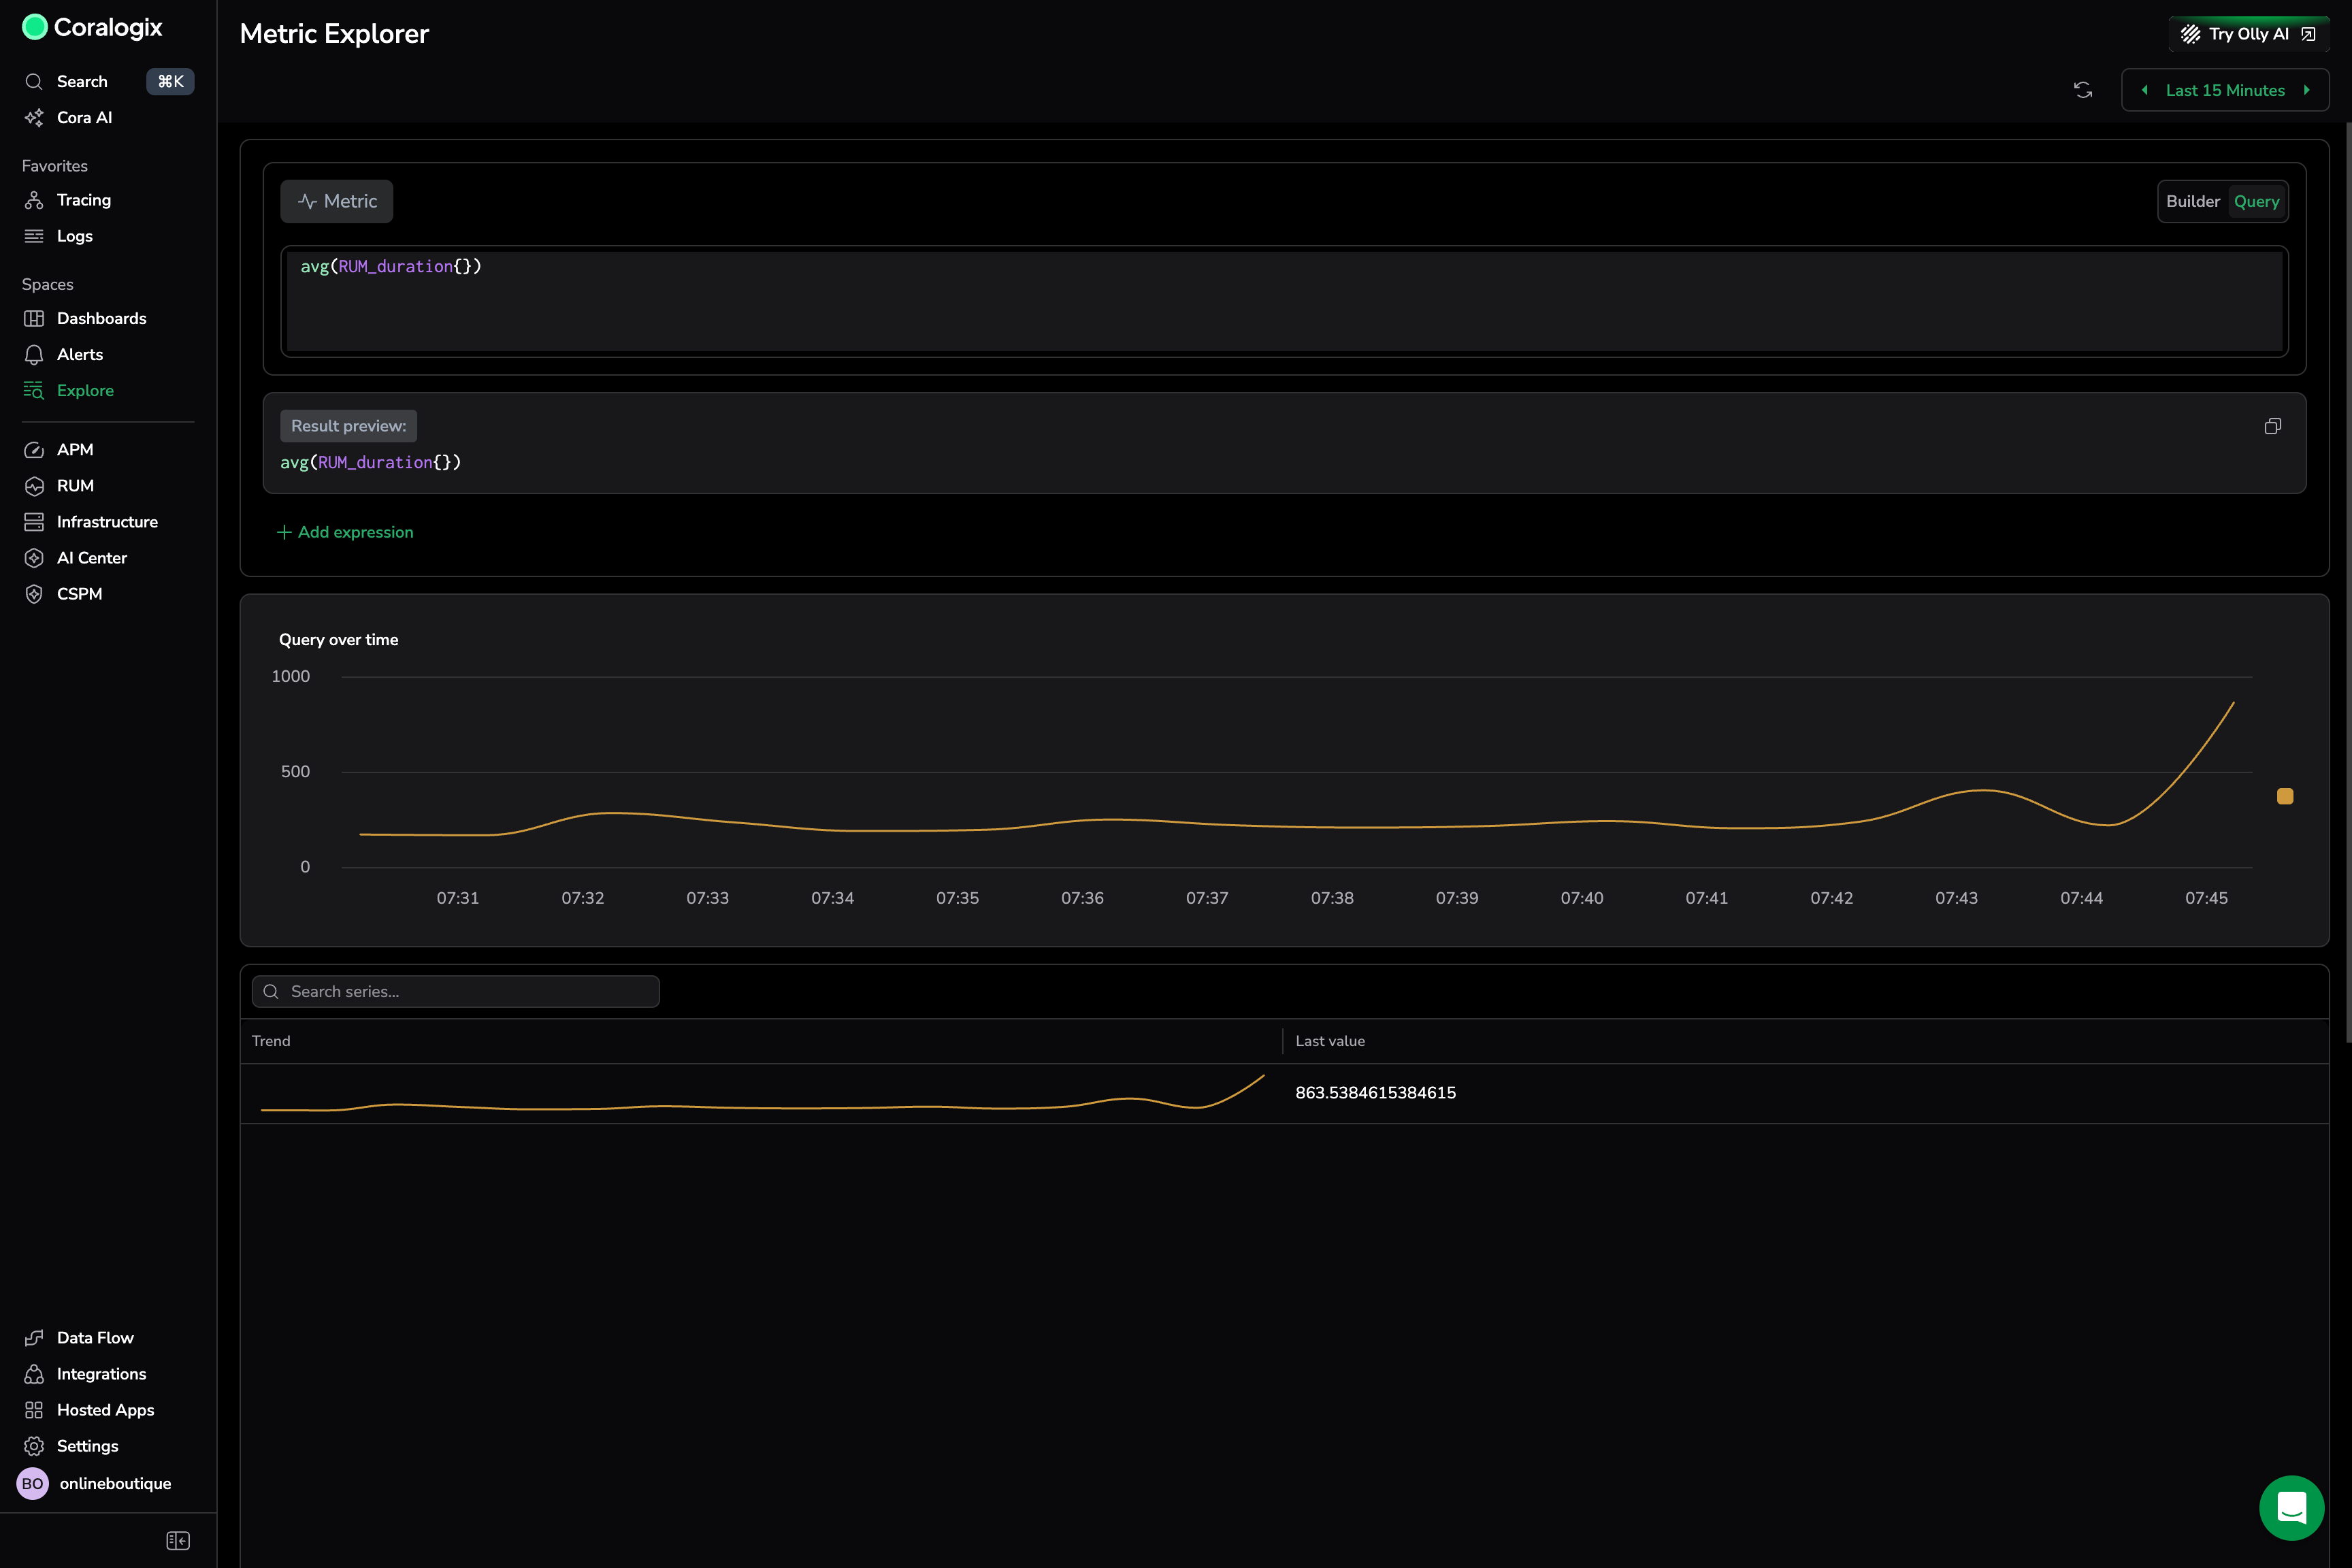Open the RUM section in the sidebar
2352x1568 pixels.
tap(75, 486)
